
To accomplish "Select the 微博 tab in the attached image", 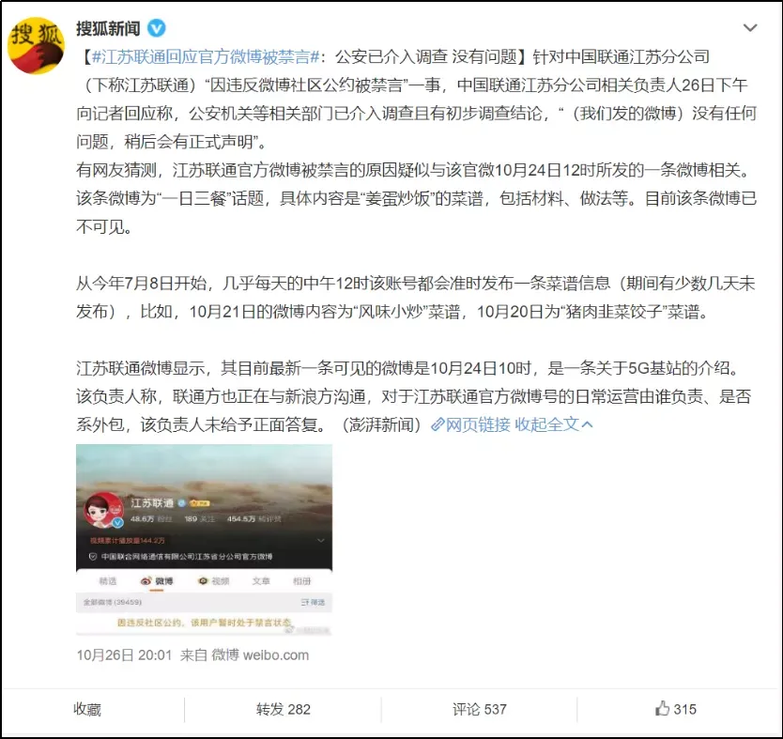I will pos(157,581).
